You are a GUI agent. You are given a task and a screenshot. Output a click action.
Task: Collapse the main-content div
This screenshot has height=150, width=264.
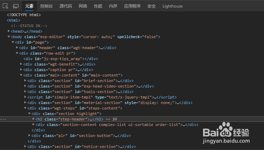pos(21,75)
